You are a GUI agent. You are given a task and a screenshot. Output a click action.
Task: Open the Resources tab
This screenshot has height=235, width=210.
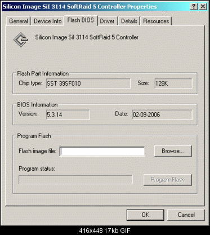pyautogui.click(x=156, y=21)
